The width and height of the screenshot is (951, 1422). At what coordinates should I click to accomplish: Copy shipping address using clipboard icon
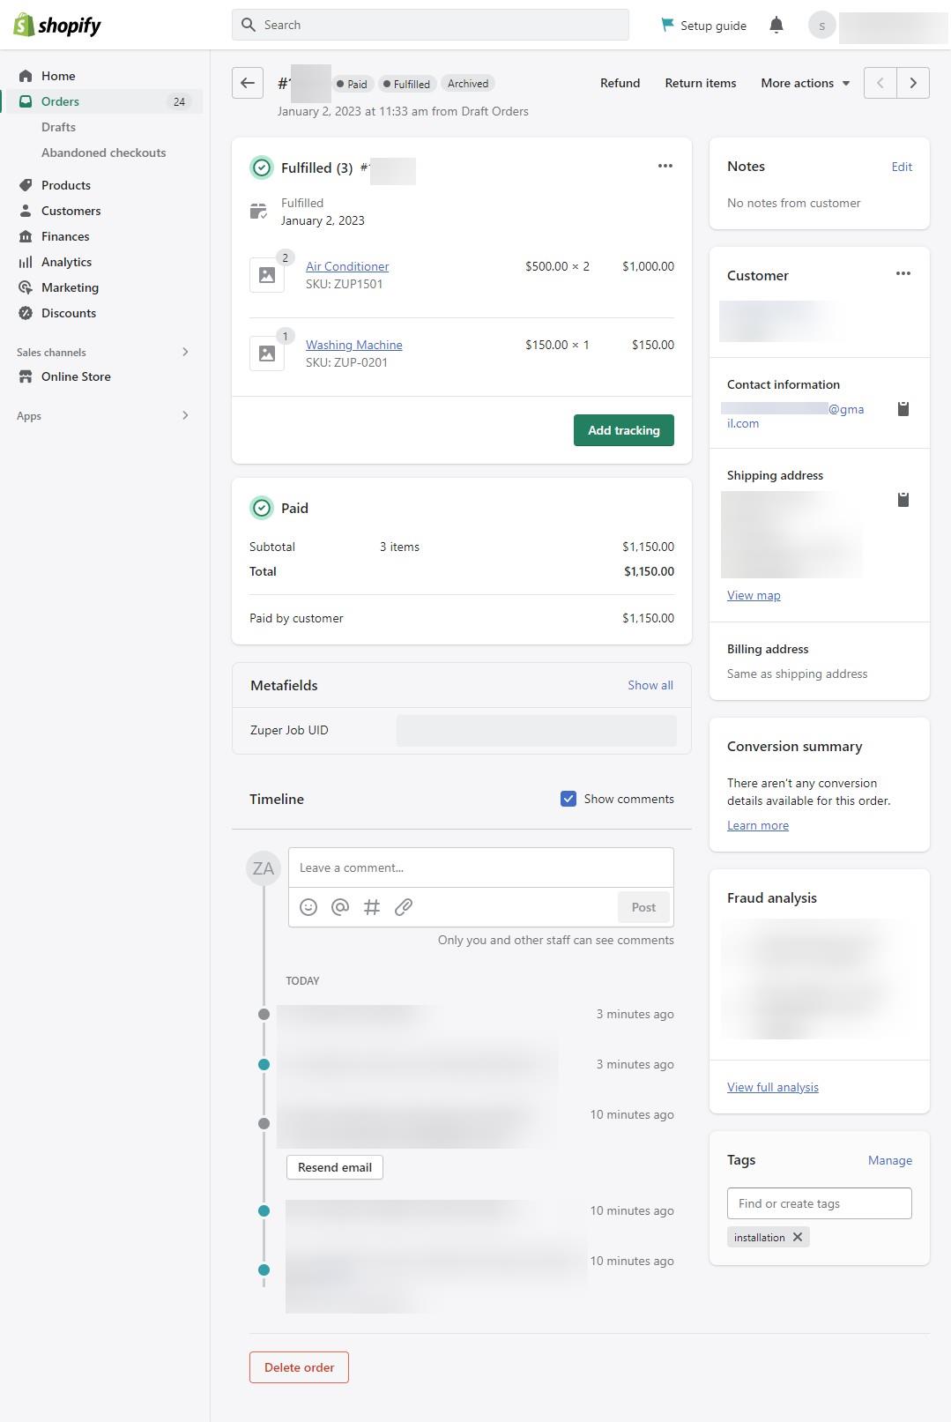[x=903, y=500]
